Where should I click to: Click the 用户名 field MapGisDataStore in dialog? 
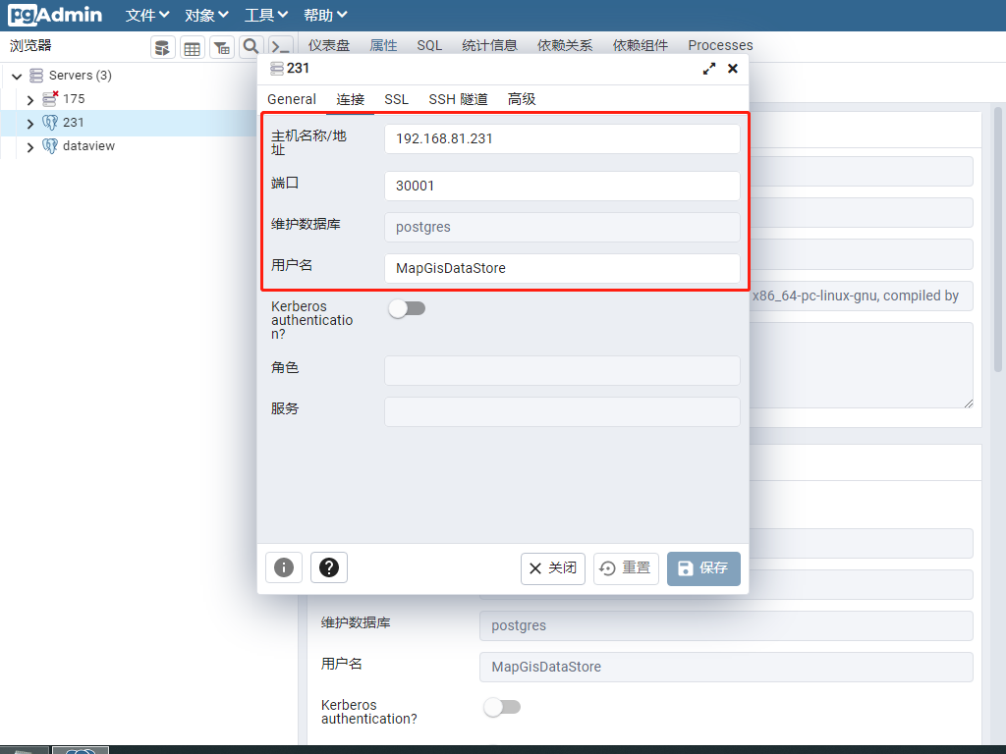[562, 268]
